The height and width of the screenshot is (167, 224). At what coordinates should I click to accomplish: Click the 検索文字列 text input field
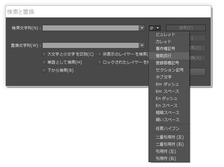click(x=91, y=28)
